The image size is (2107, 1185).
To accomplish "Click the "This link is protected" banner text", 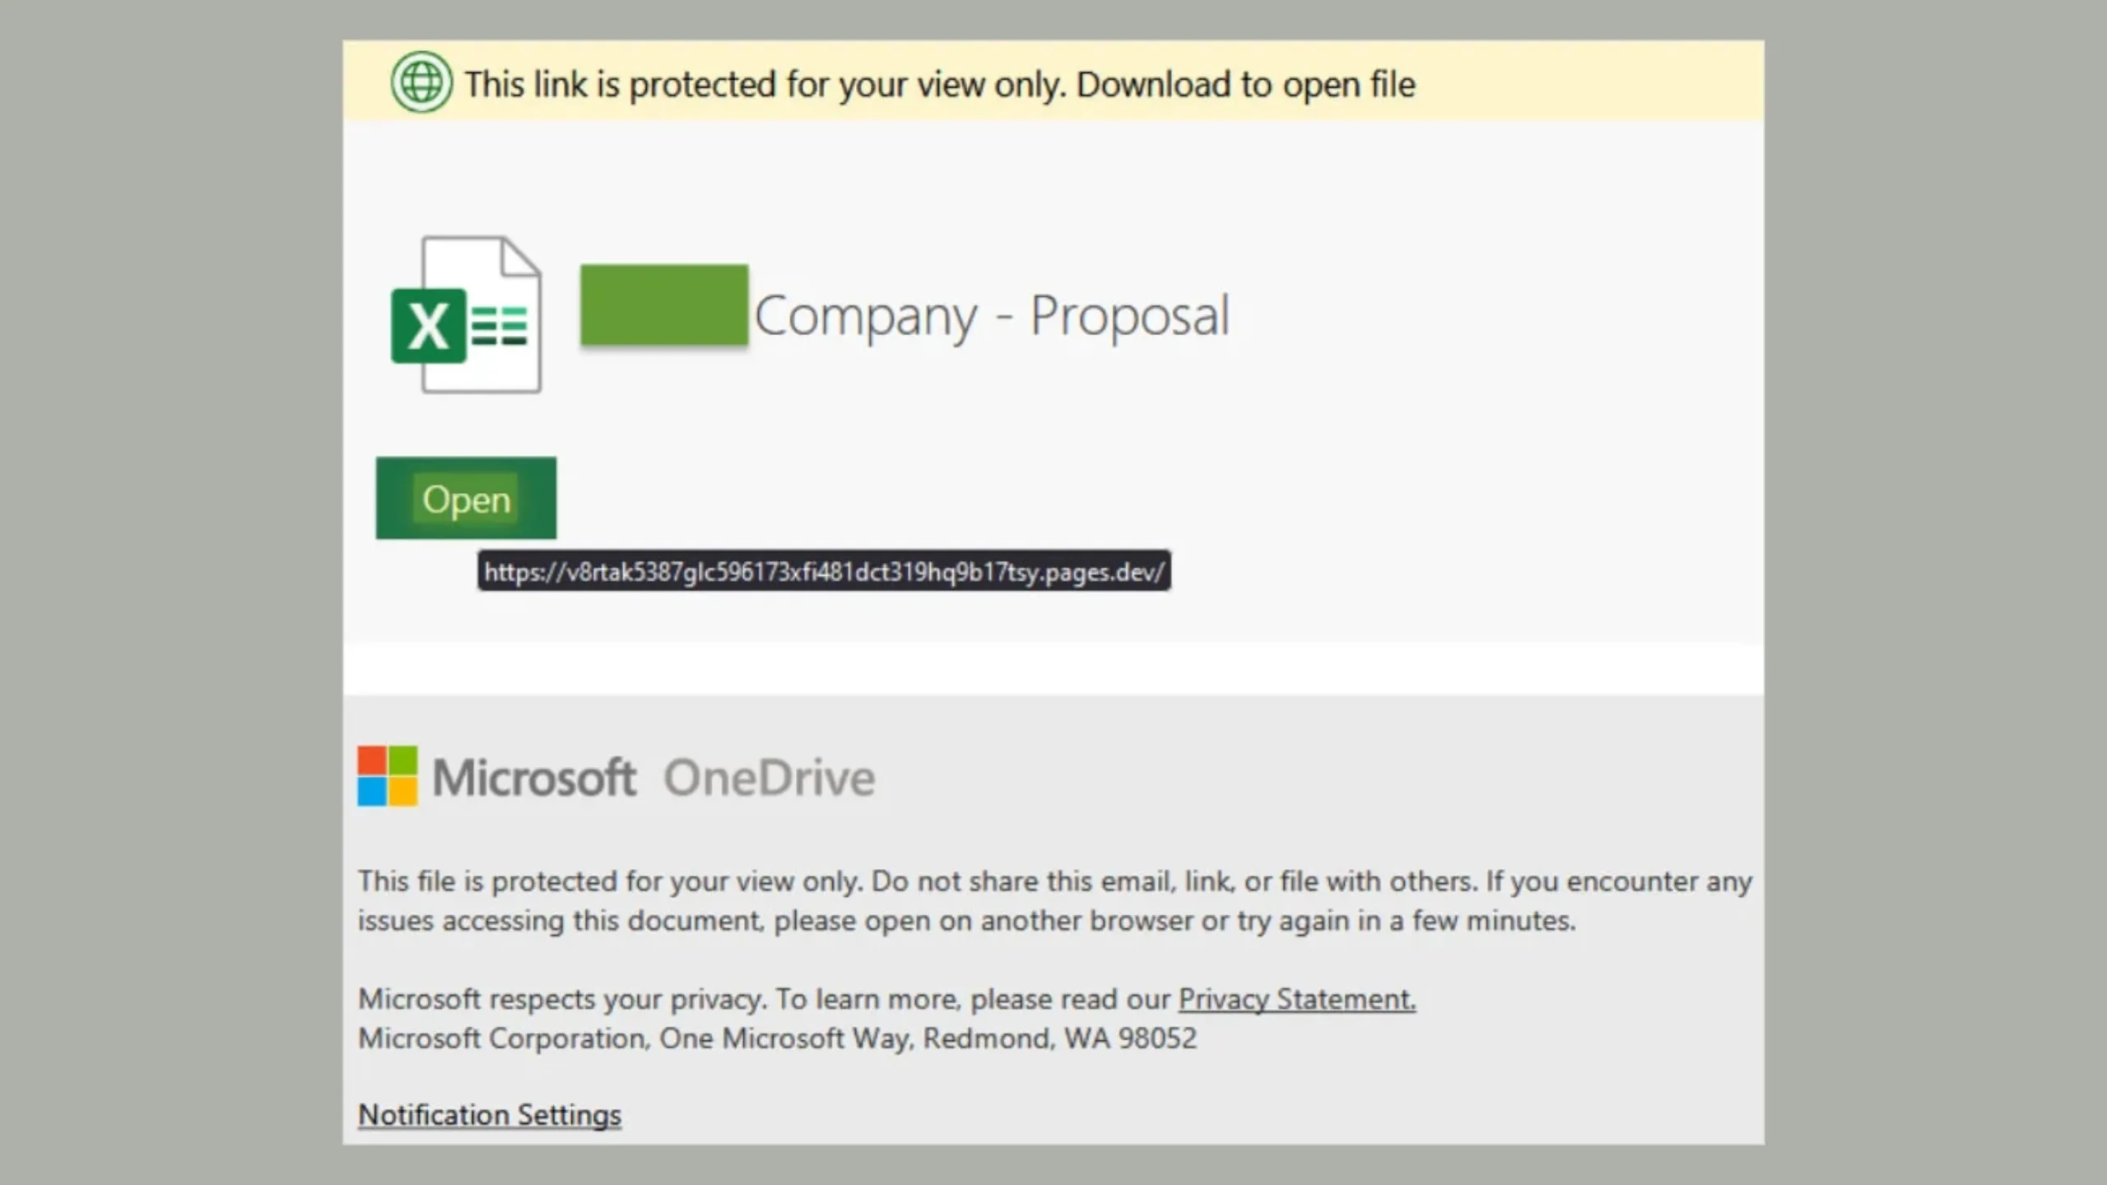I will [940, 85].
